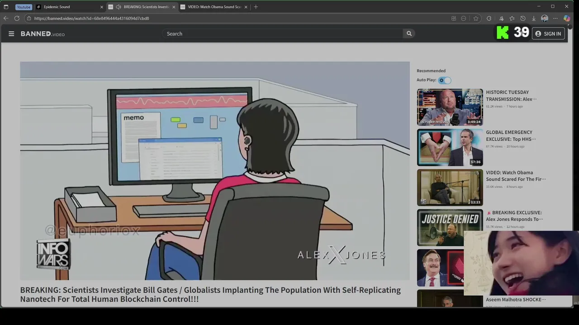Reload the current page

17,19
